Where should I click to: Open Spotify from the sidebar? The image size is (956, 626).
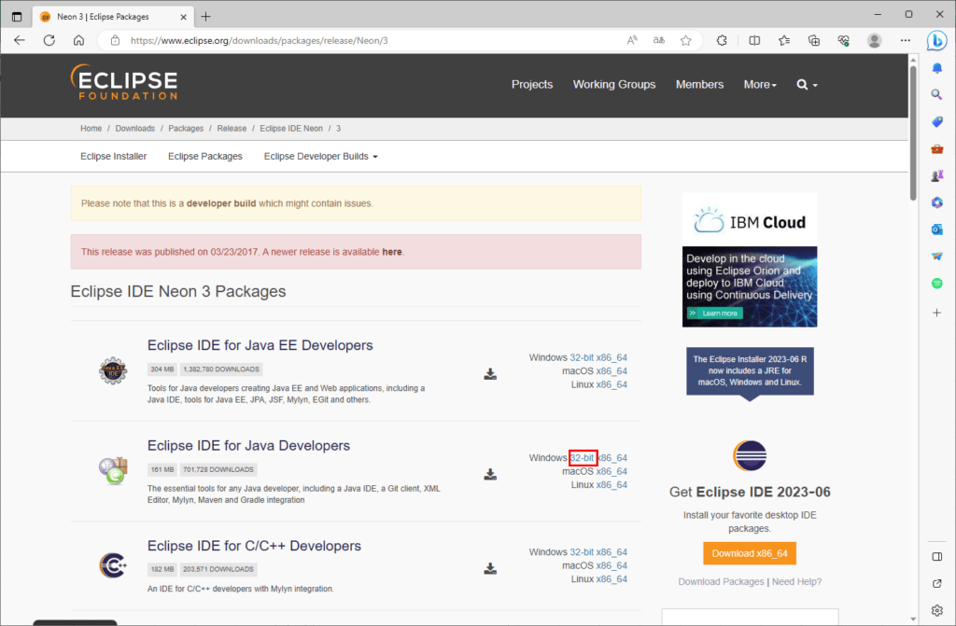[936, 283]
